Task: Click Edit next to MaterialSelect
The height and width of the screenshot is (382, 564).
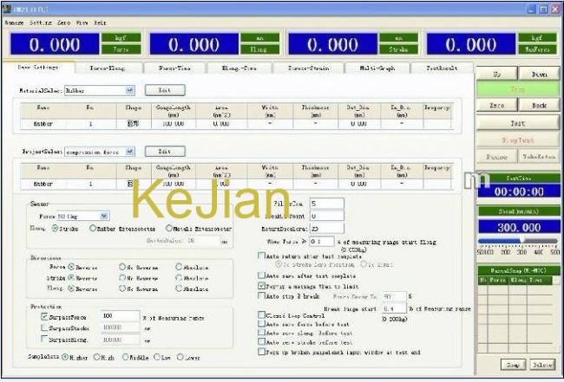Action: (163, 89)
